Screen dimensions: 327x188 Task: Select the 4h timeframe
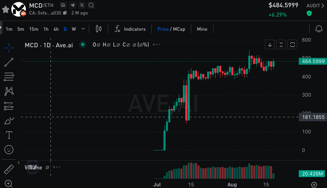coord(56,29)
